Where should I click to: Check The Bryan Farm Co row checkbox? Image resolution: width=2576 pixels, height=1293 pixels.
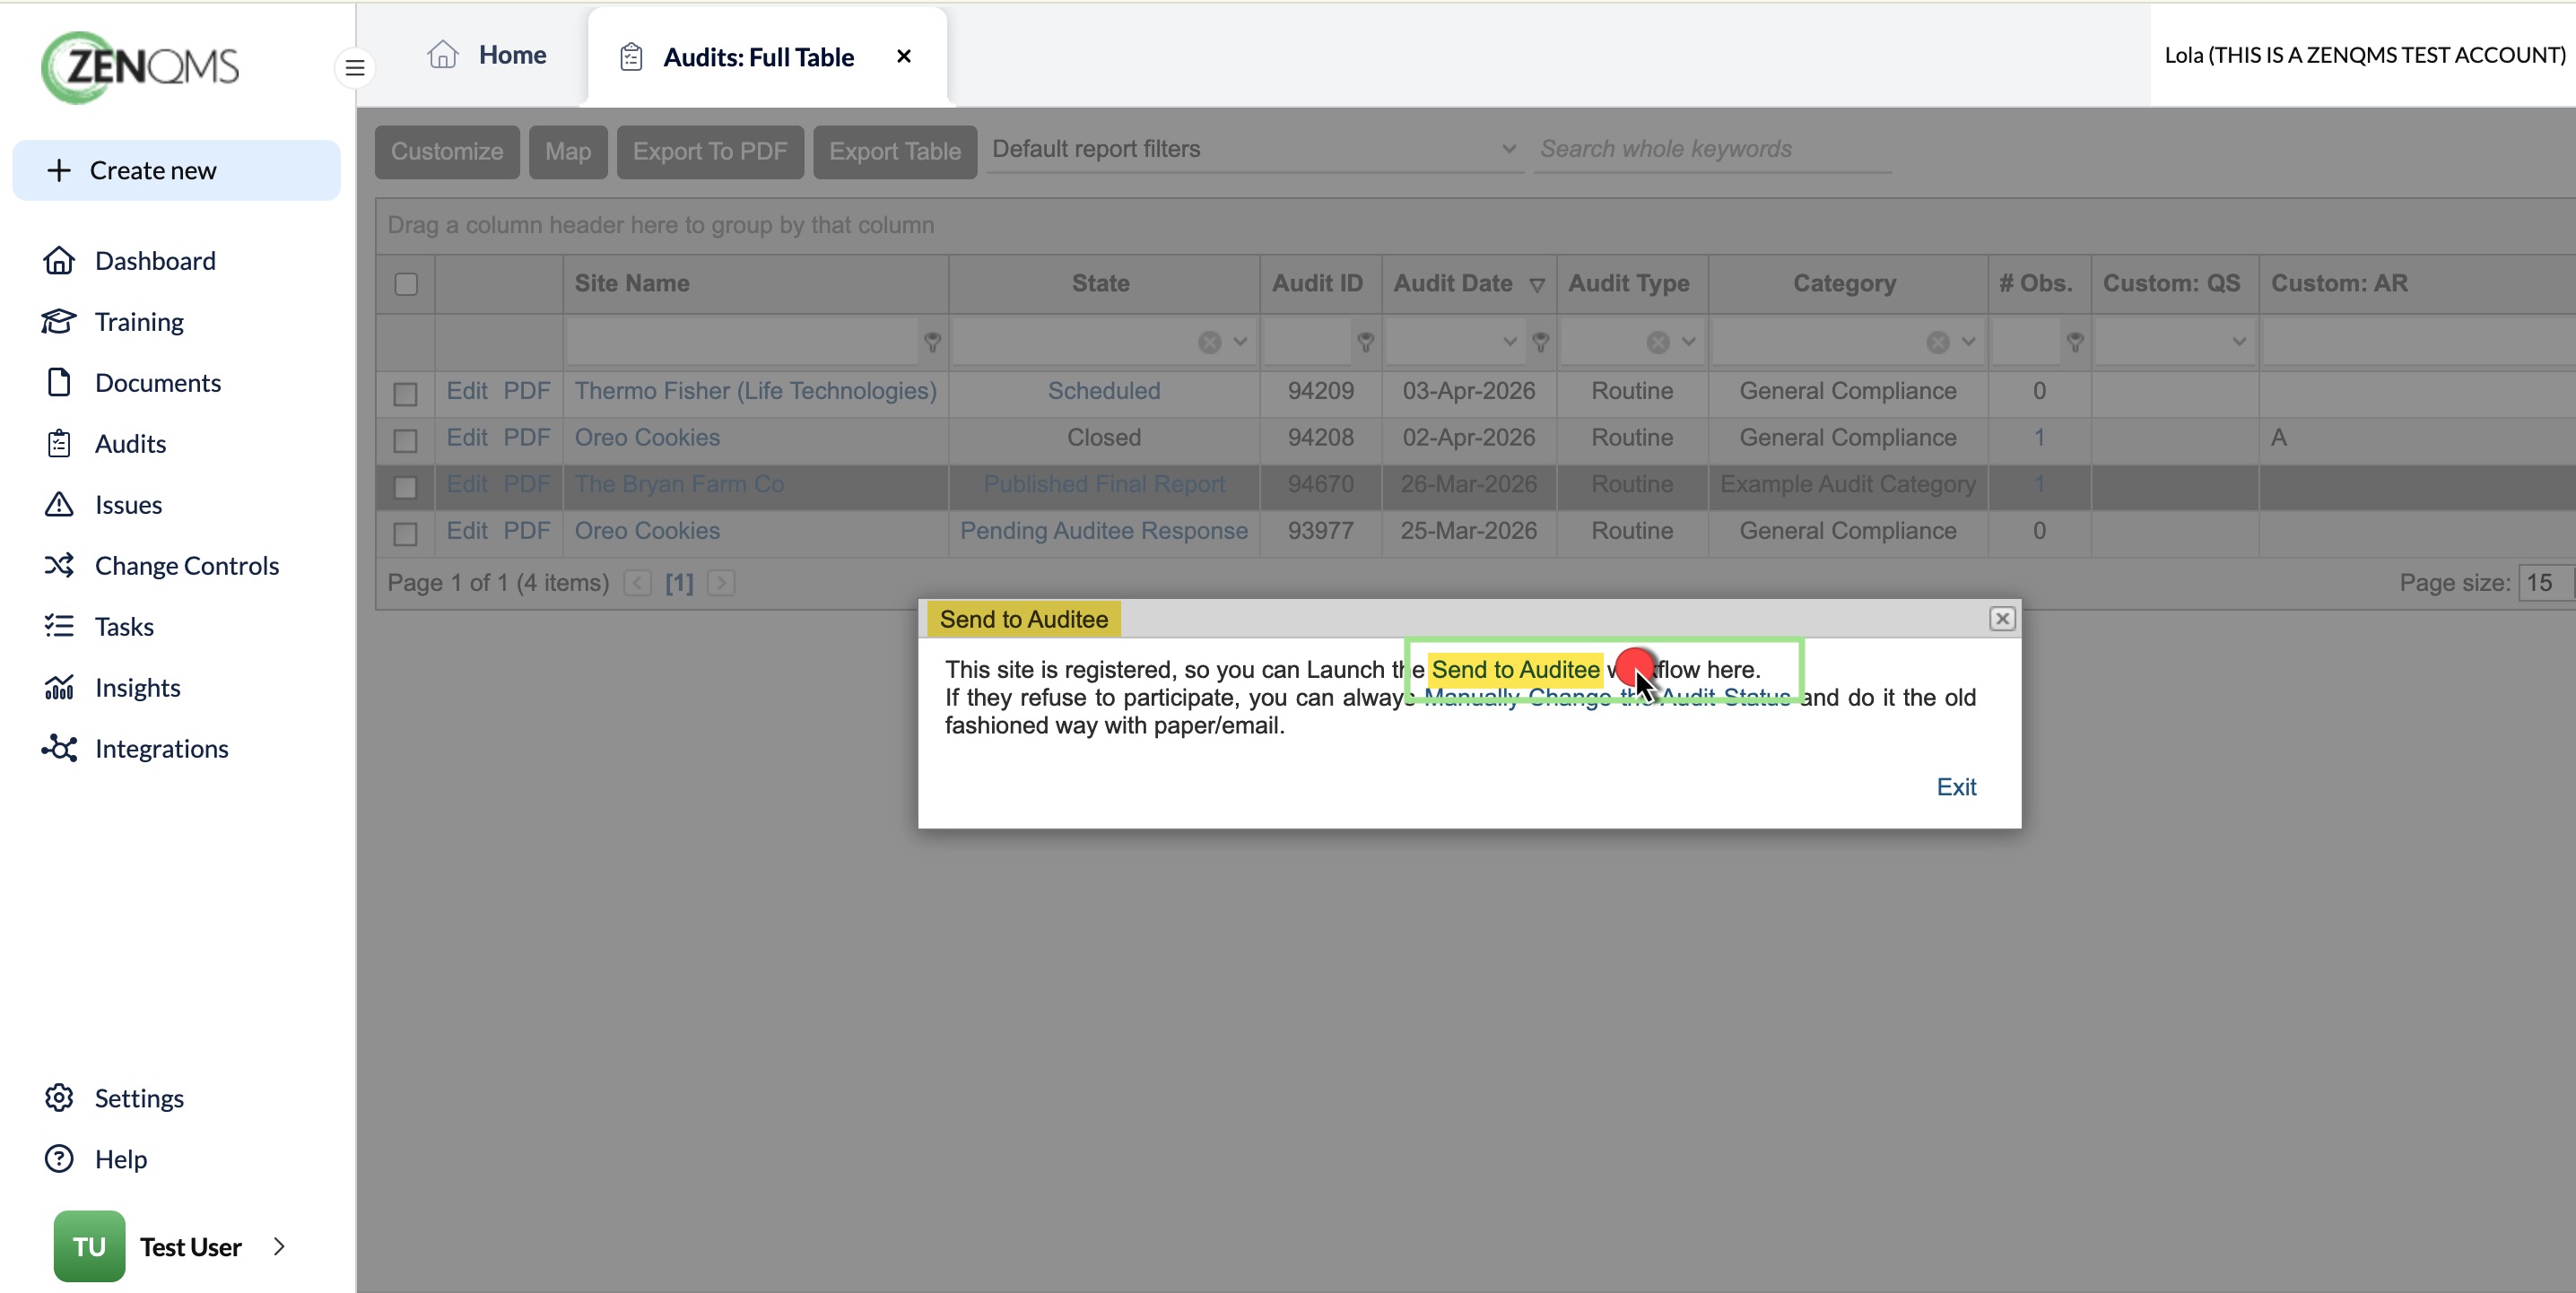pyautogui.click(x=405, y=487)
